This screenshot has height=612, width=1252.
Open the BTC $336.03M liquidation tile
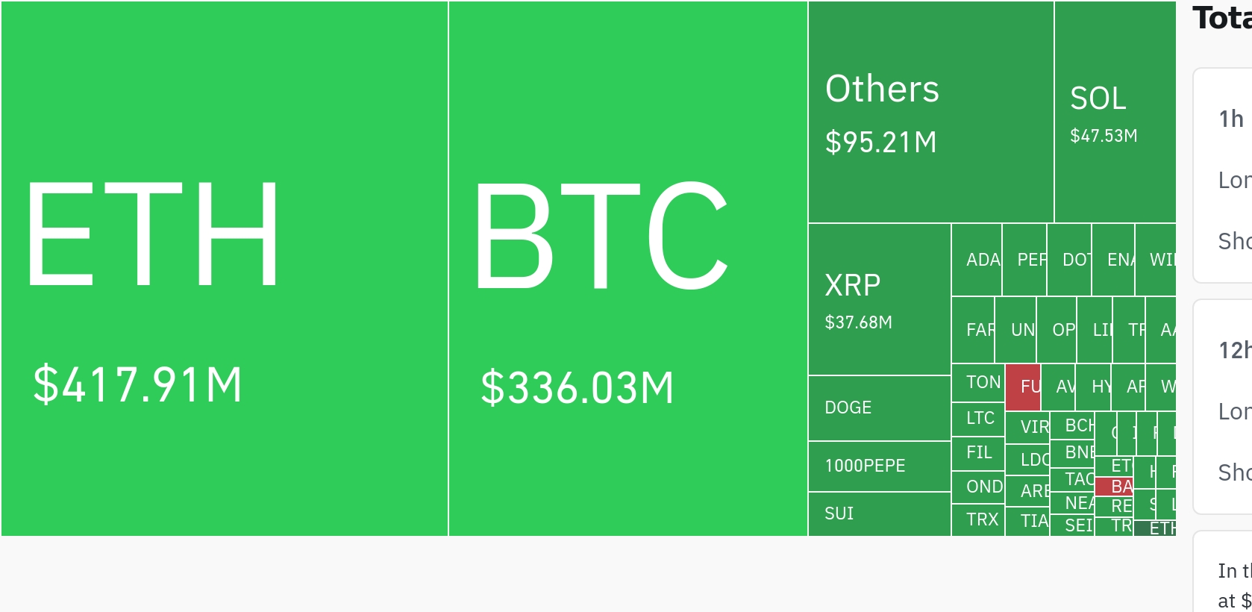(628, 269)
